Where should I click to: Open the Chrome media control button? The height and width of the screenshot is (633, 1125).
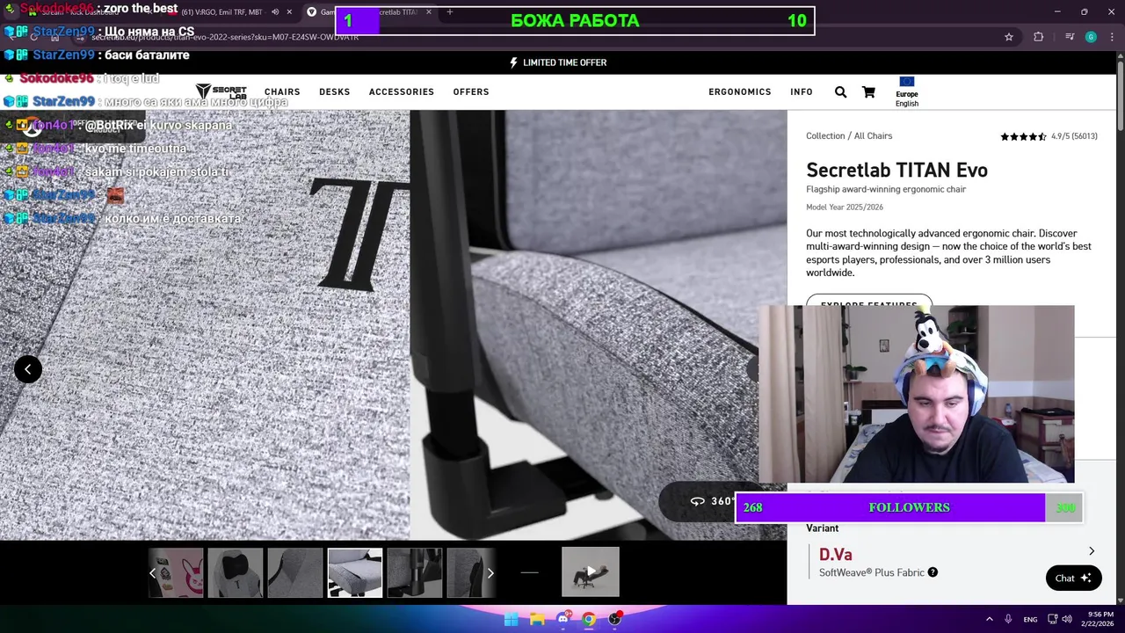click(1070, 37)
